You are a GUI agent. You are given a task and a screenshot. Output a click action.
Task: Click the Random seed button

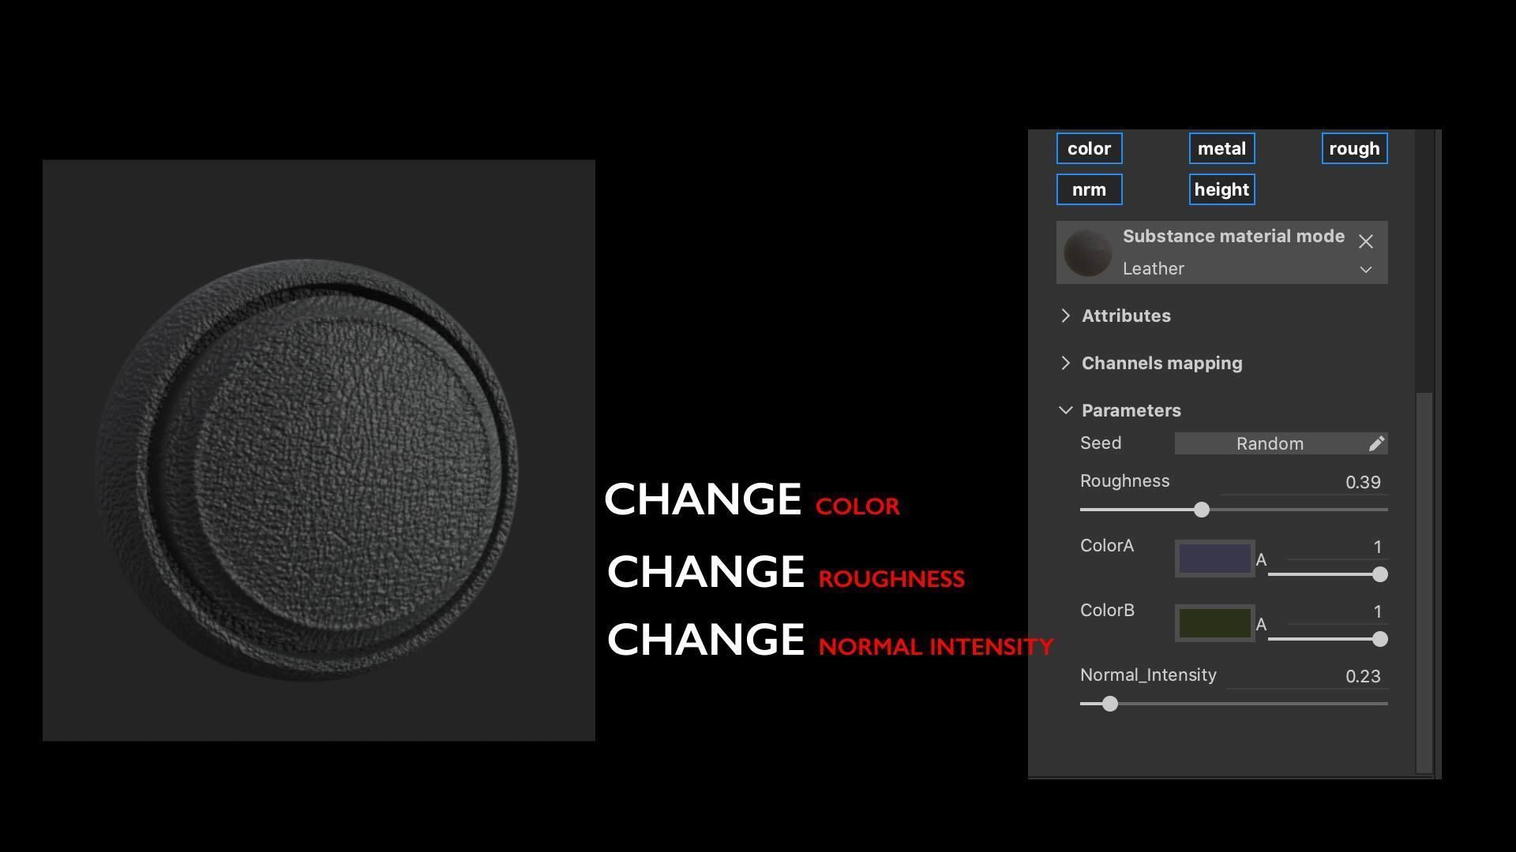click(1269, 443)
